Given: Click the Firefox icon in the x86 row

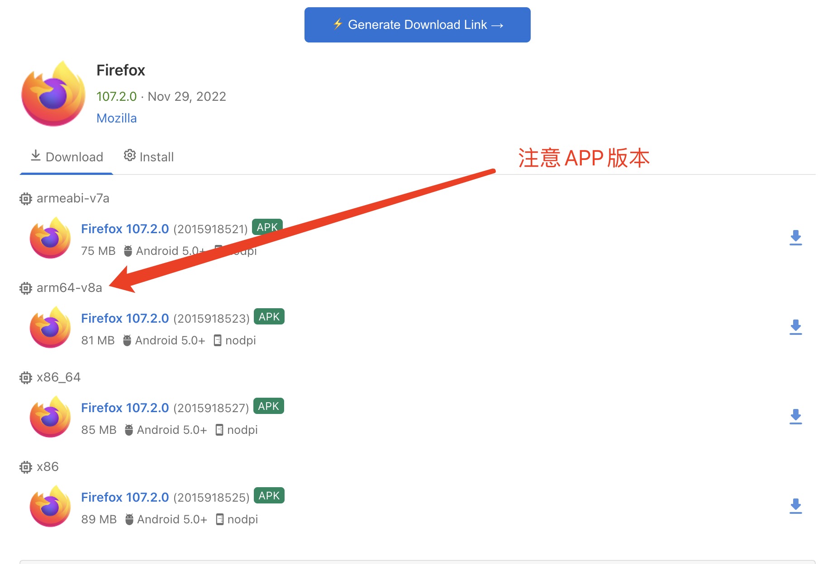Looking at the screenshot, I should coord(50,506).
